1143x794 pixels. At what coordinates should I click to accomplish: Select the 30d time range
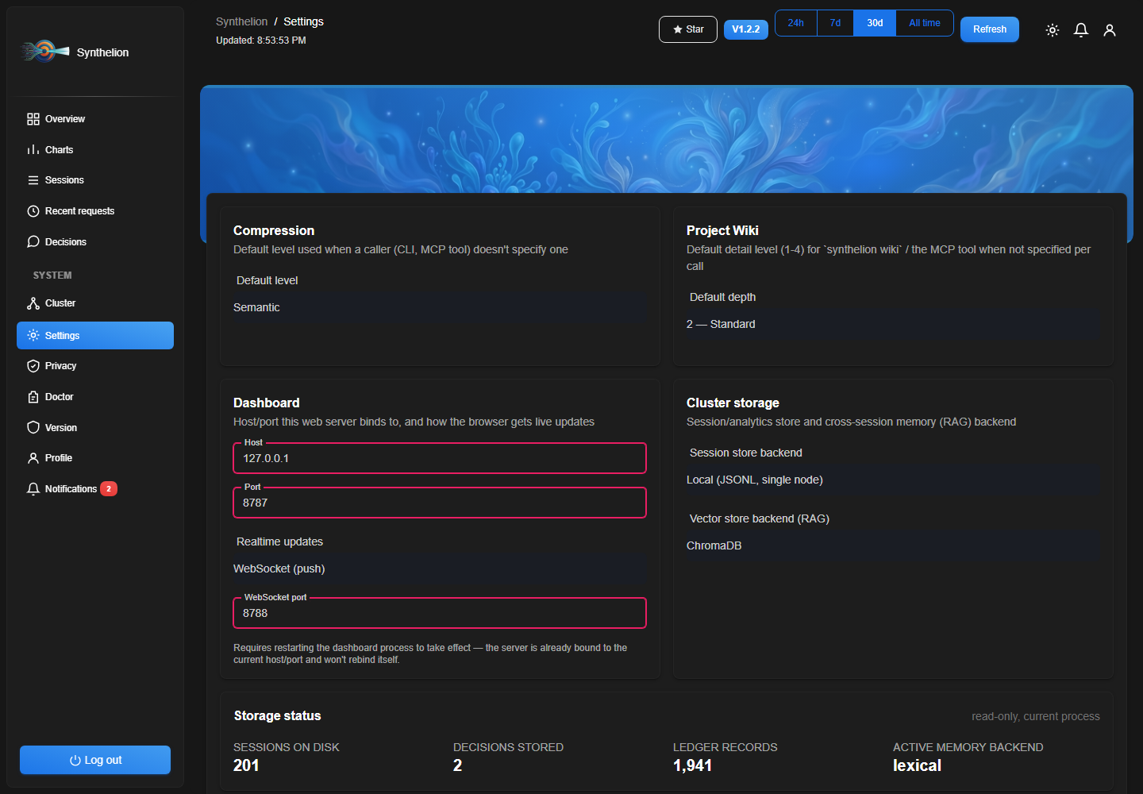coord(875,23)
